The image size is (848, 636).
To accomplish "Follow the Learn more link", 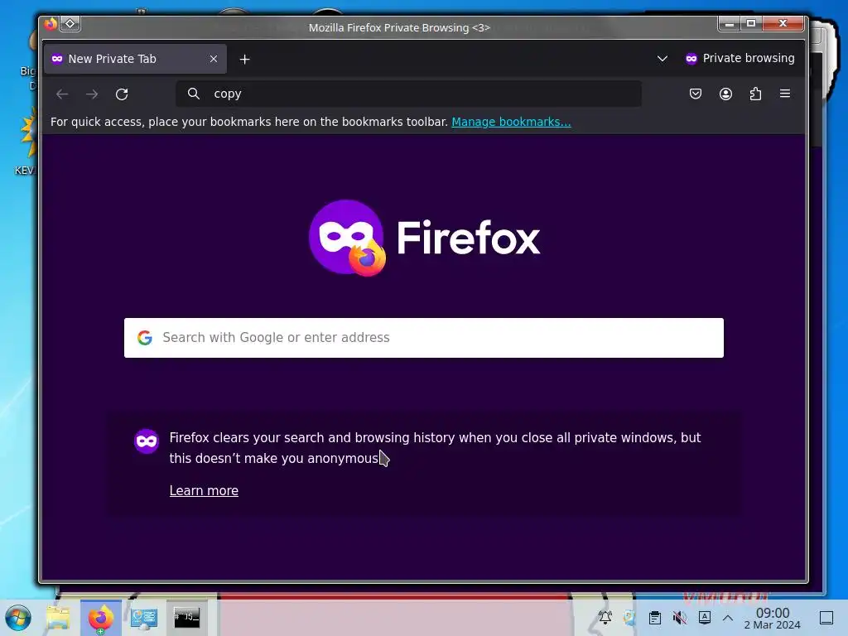I will (204, 490).
